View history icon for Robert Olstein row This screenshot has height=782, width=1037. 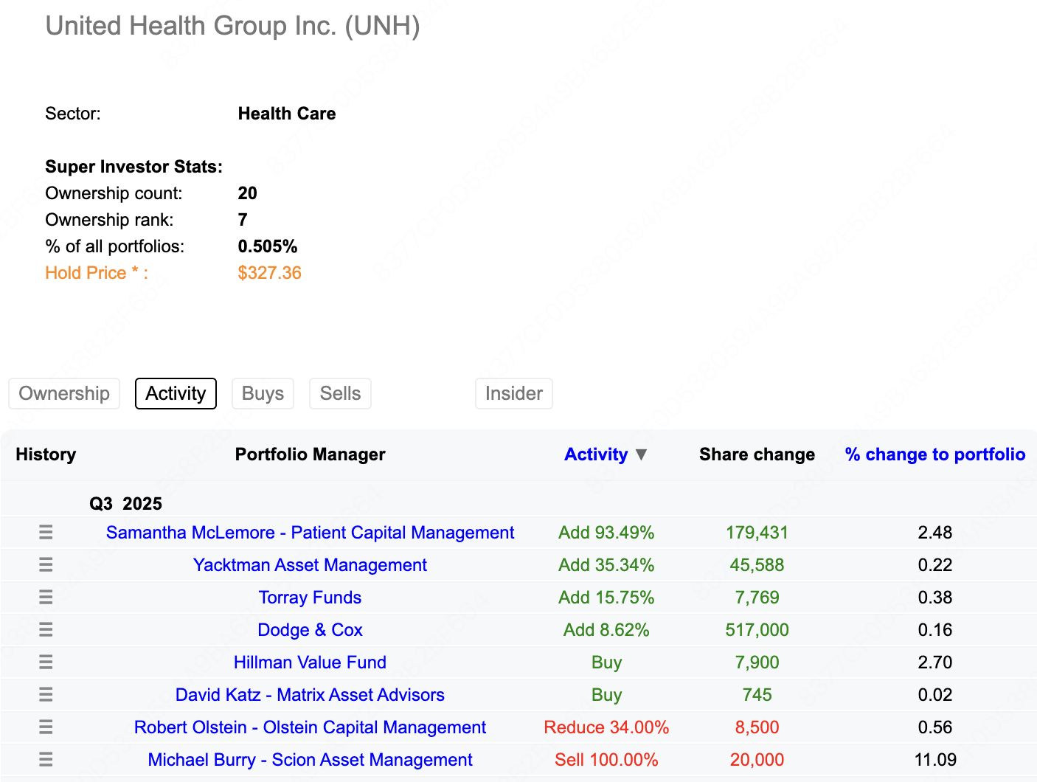click(x=46, y=727)
